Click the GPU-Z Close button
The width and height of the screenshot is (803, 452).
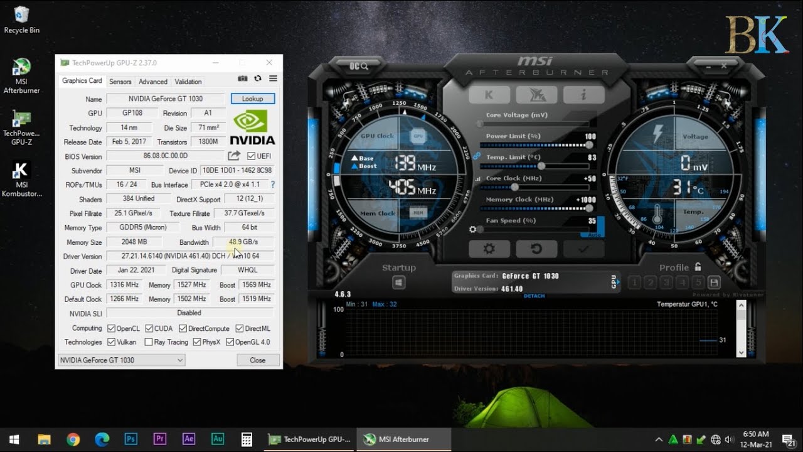258,360
